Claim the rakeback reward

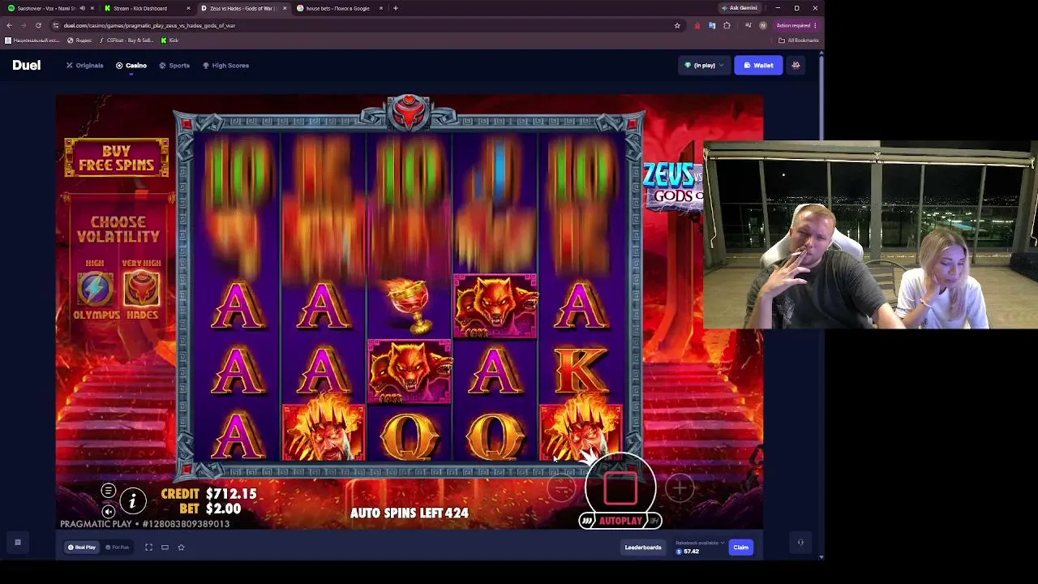[741, 547]
